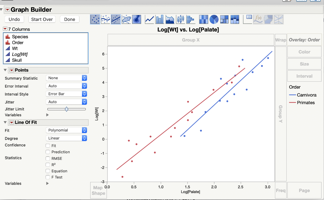Screen dimensions: 324x200
Task: Click the Graph Builder red triangle menu
Action: [7, 10]
